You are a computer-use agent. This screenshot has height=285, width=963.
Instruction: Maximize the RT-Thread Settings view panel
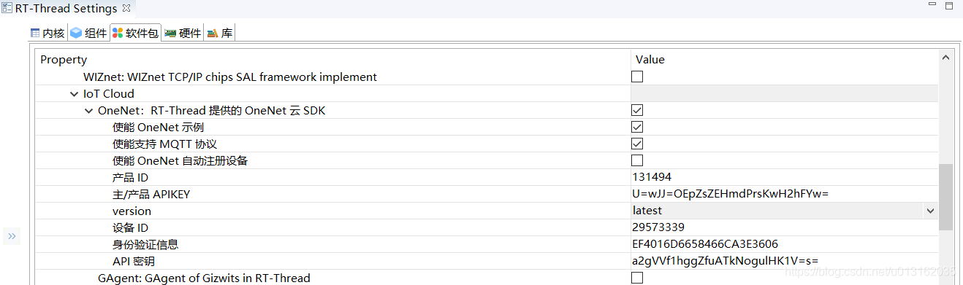(x=948, y=7)
